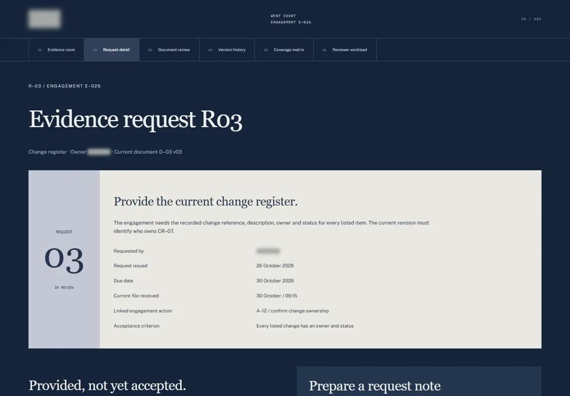Click the Change register Owner text
Viewport: 570px width, 396px height.
57,152
